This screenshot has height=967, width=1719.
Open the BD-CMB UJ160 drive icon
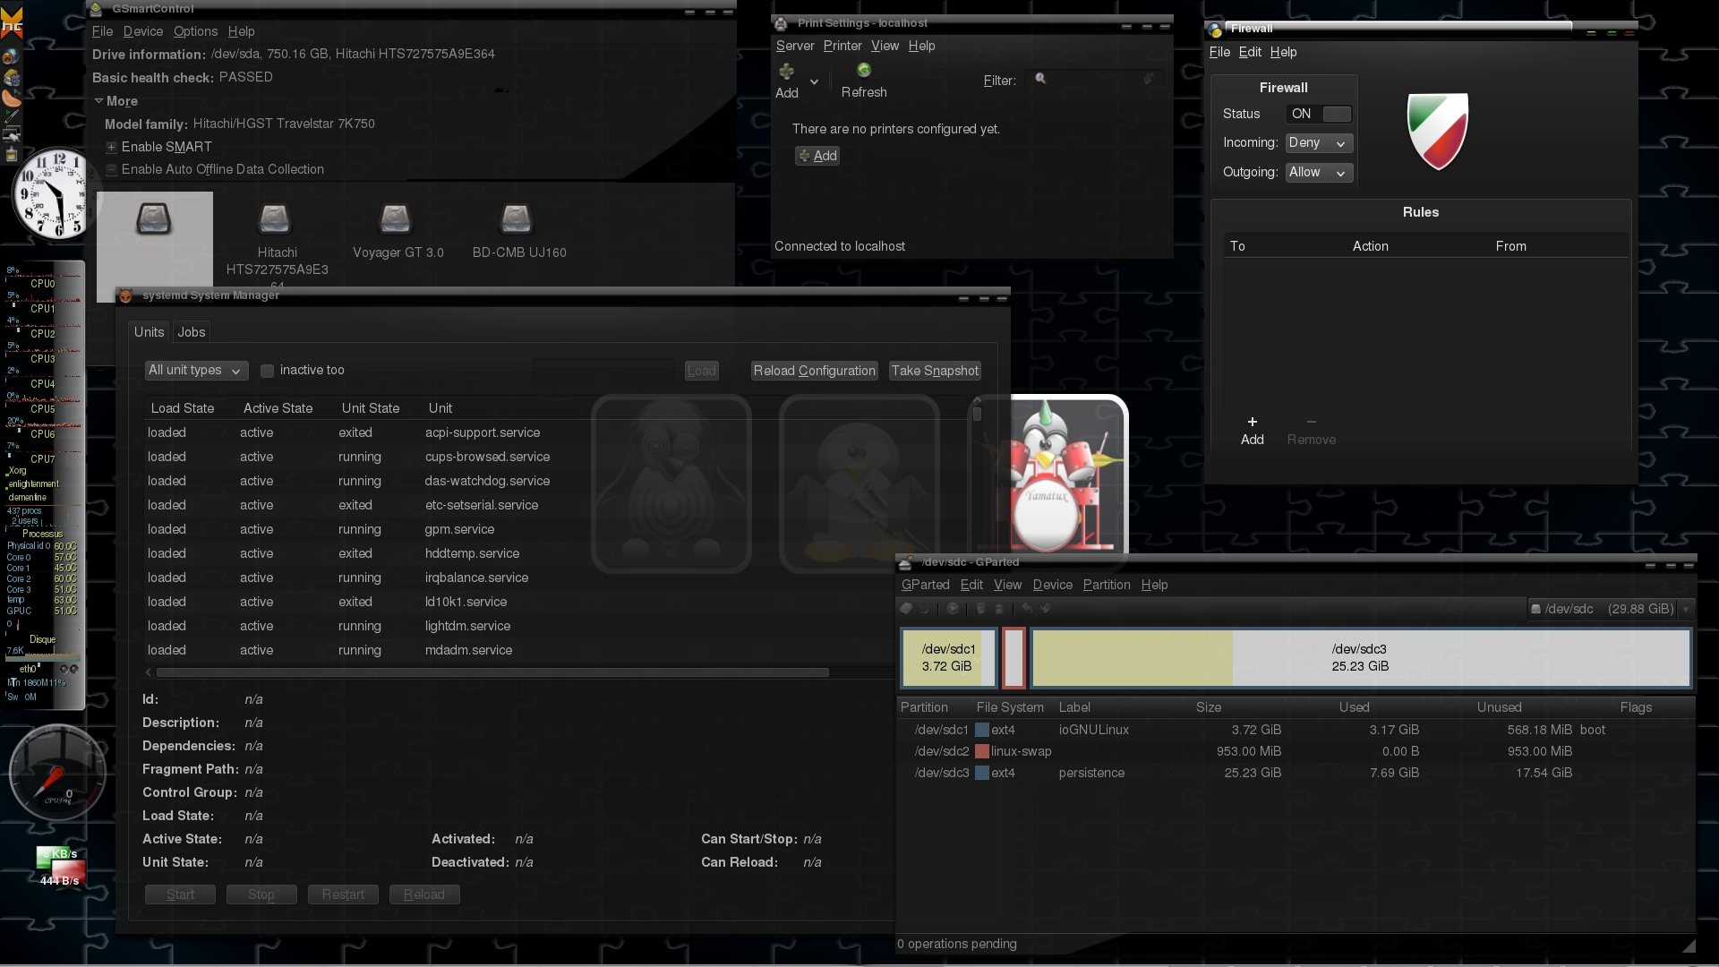(x=517, y=219)
